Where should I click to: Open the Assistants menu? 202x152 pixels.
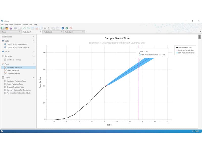18,25
